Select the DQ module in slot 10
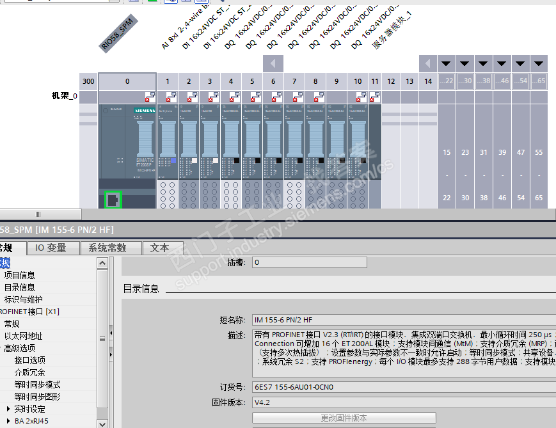The image size is (556, 428). [x=358, y=156]
